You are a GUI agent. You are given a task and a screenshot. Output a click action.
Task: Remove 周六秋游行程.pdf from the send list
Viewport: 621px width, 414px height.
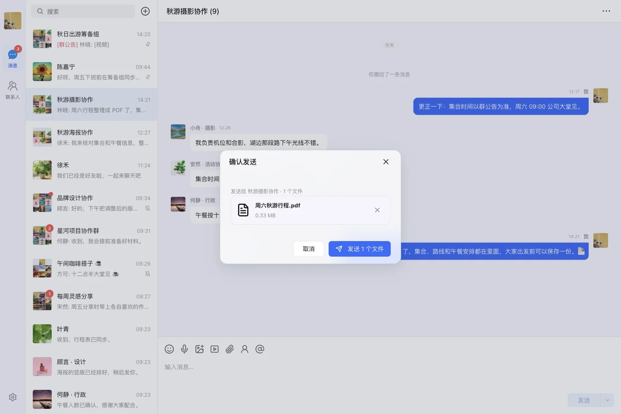pyautogui.click(x=377, y=210)
